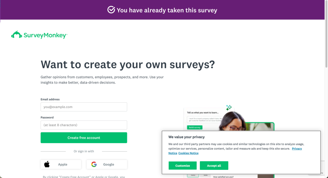Click the SurveyMonkey wordmark text
The width and height of the screenshot is (328, 178).
45,35
